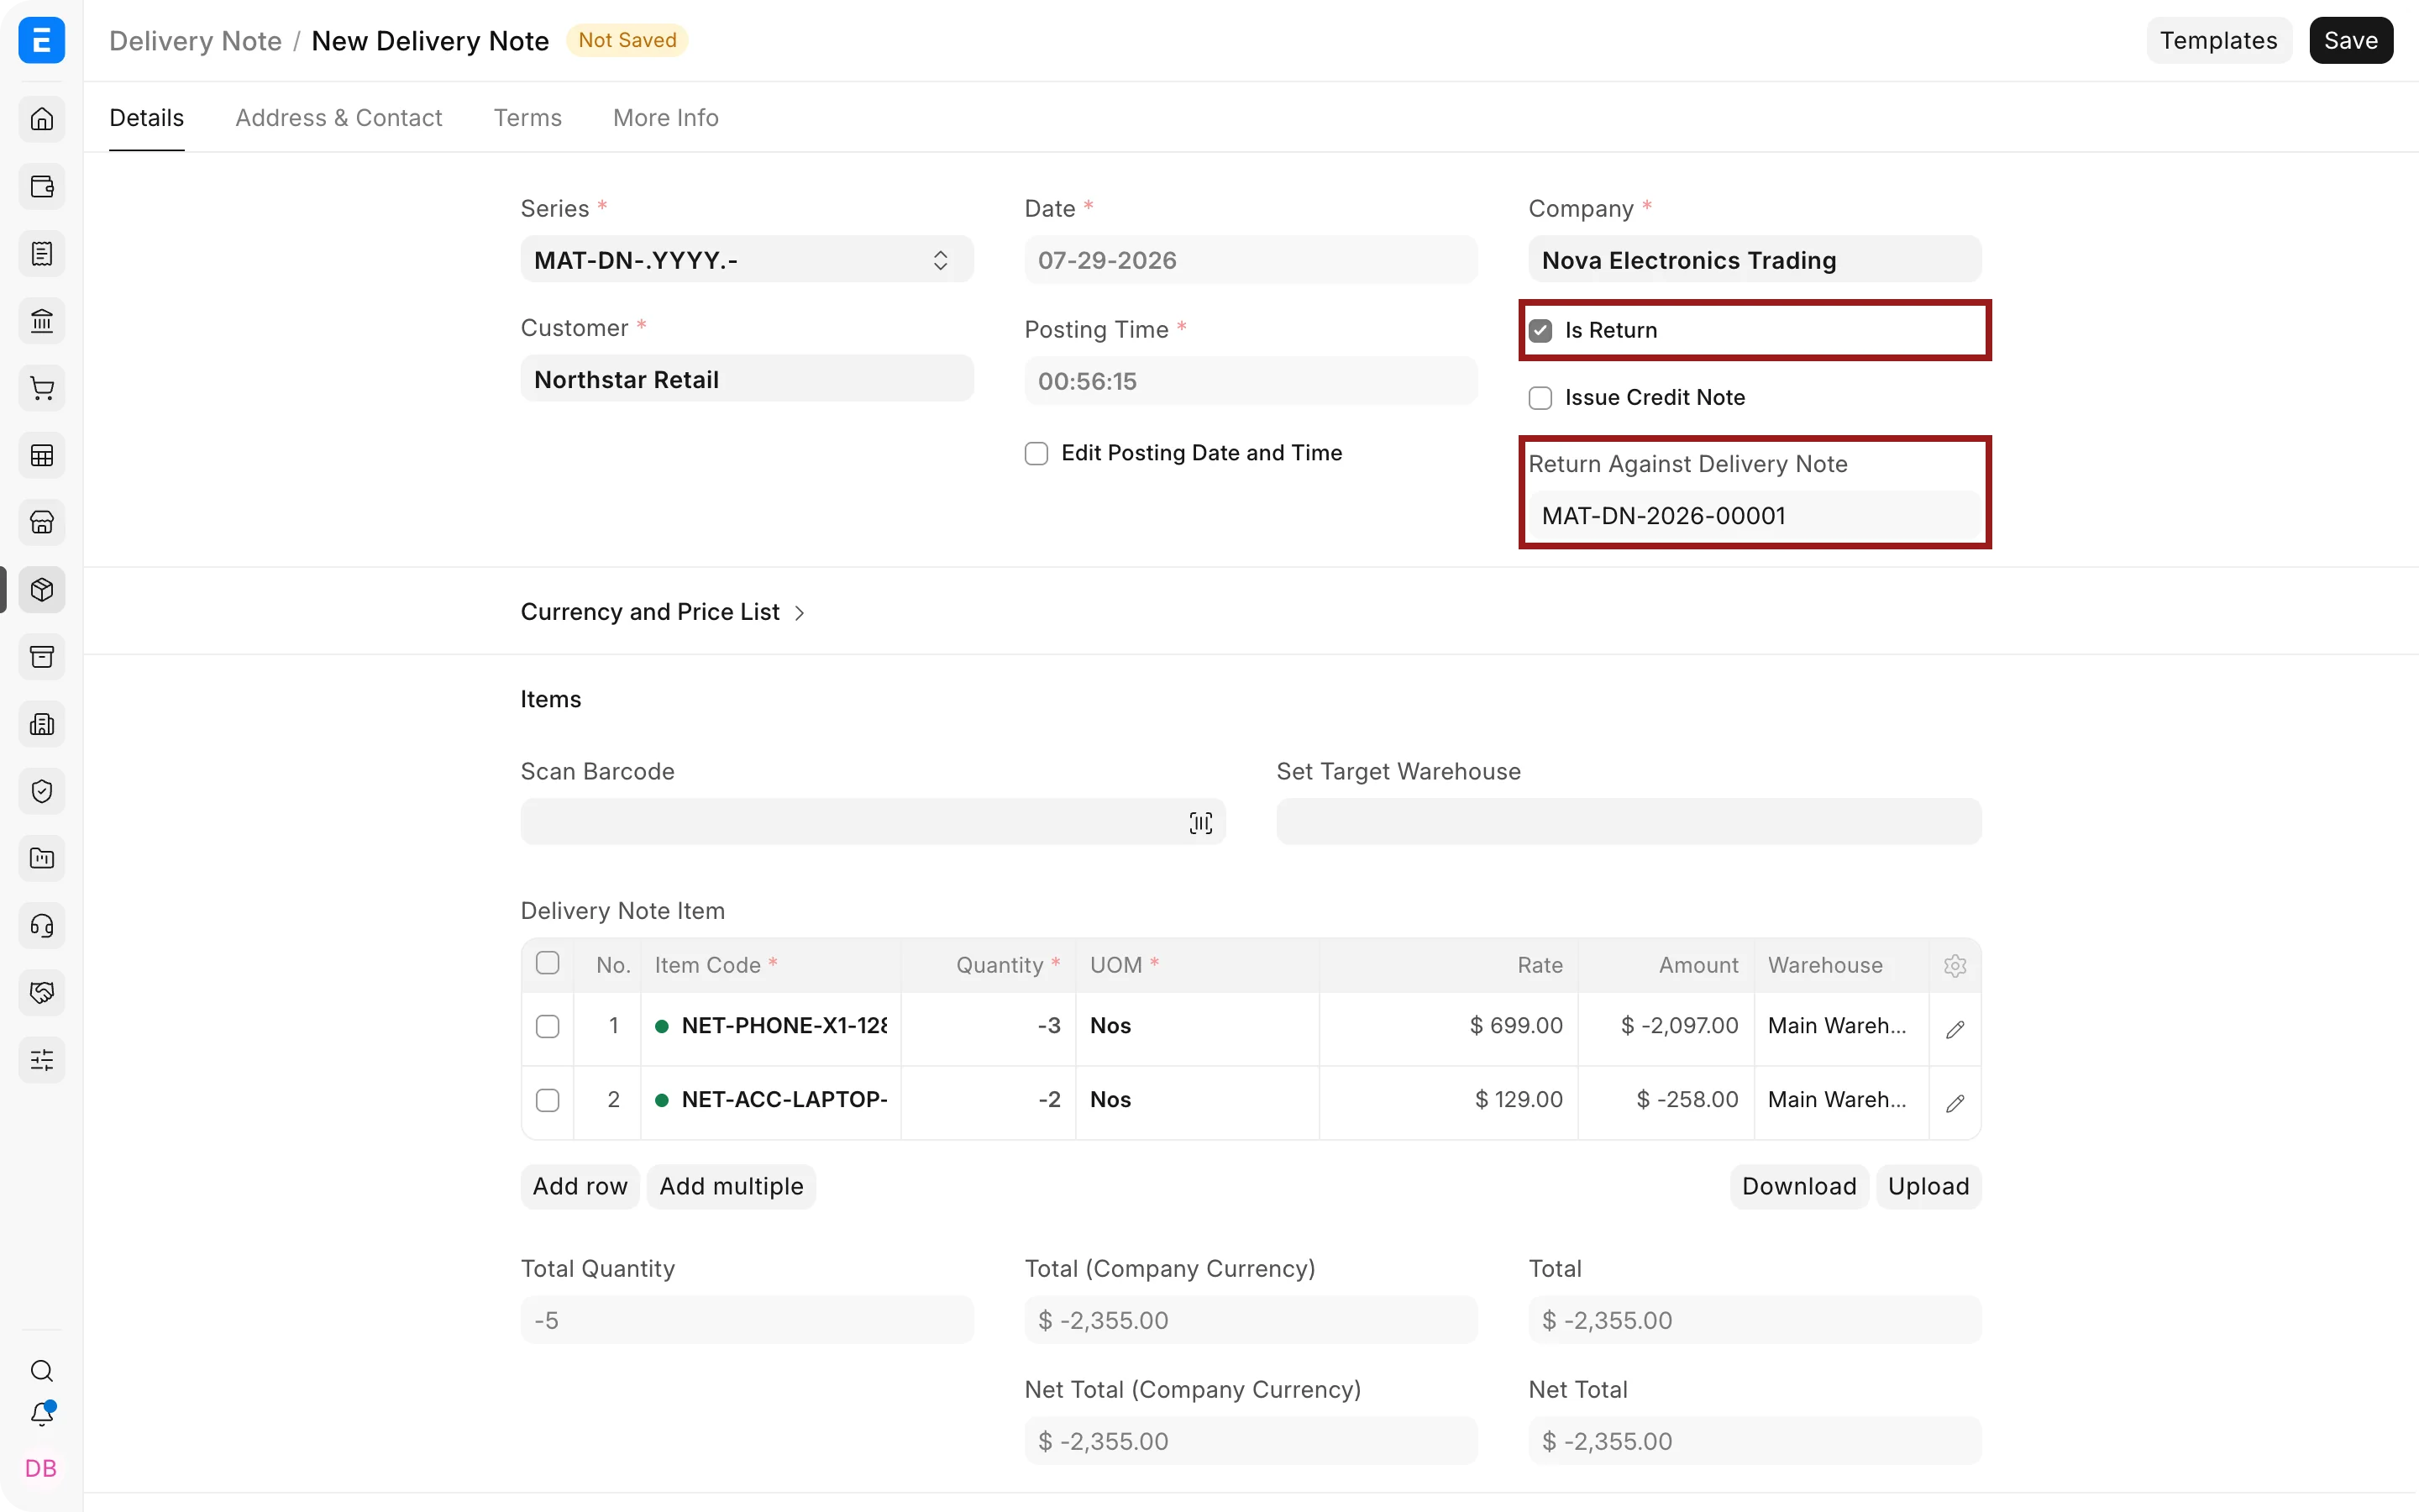Screen dimensions: 2419x1512
Task: Open the Company Nova Electronics Trading field
Action: click(x=1755, y=260)
